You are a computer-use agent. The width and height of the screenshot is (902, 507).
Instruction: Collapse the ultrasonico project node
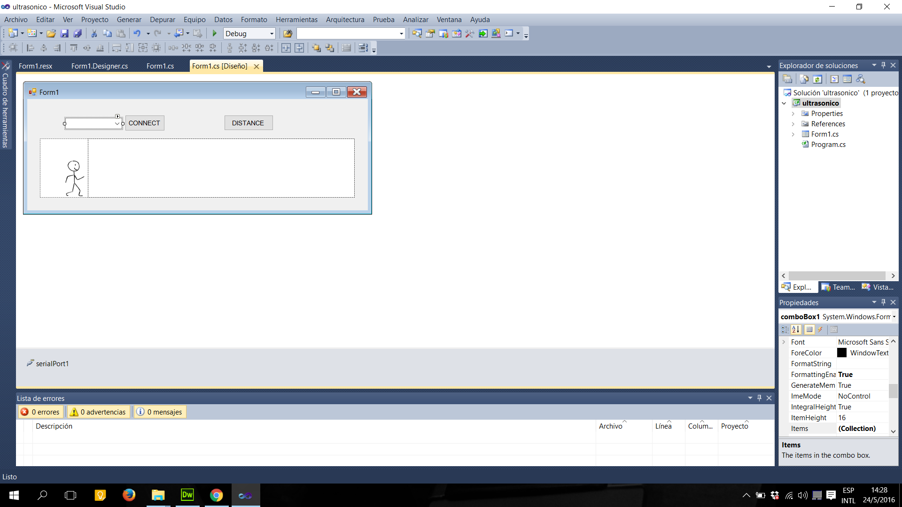(x=784, y=103)
